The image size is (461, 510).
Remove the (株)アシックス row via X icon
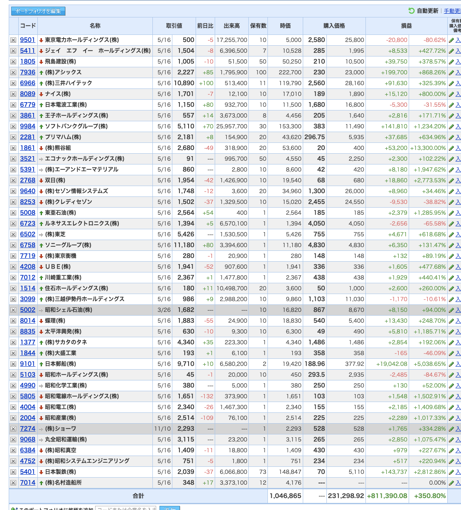coord(13,72)
